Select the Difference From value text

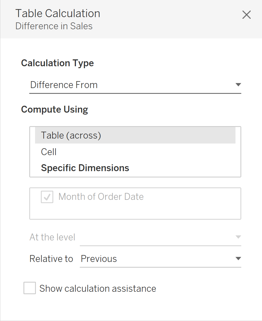tap(64, 85)
